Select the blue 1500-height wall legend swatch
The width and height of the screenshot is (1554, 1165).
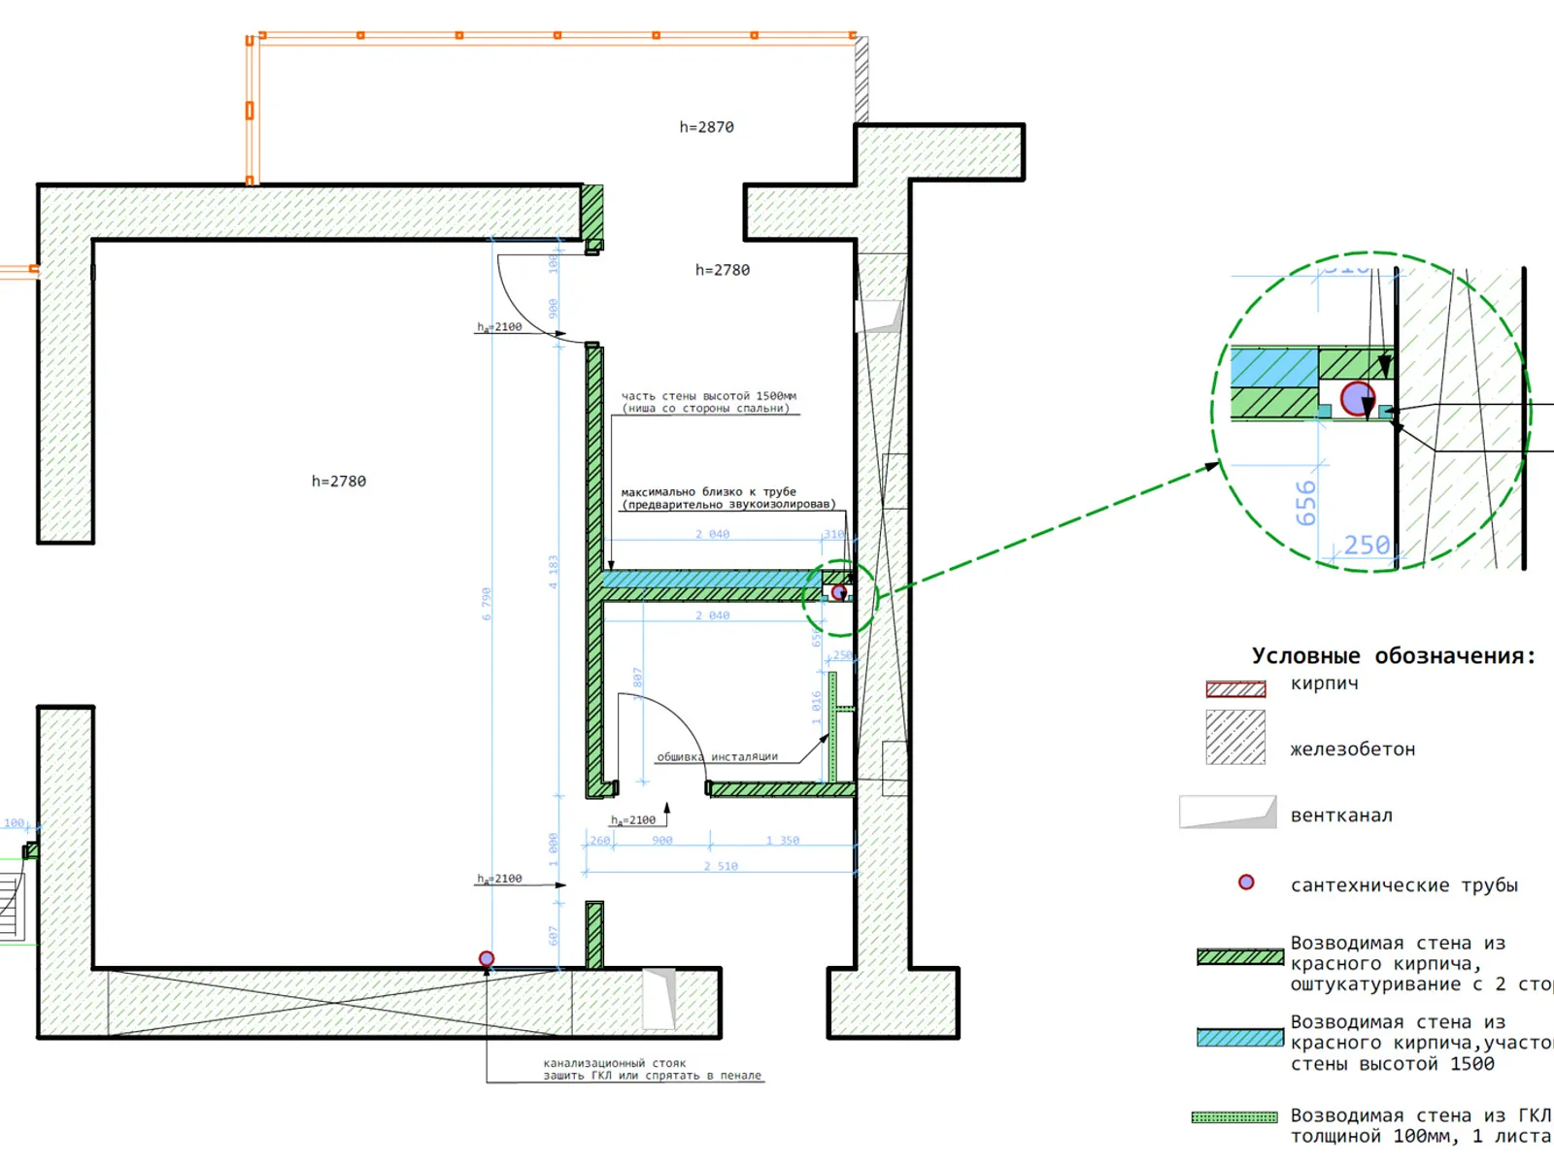click(x=1240, y=1038)
